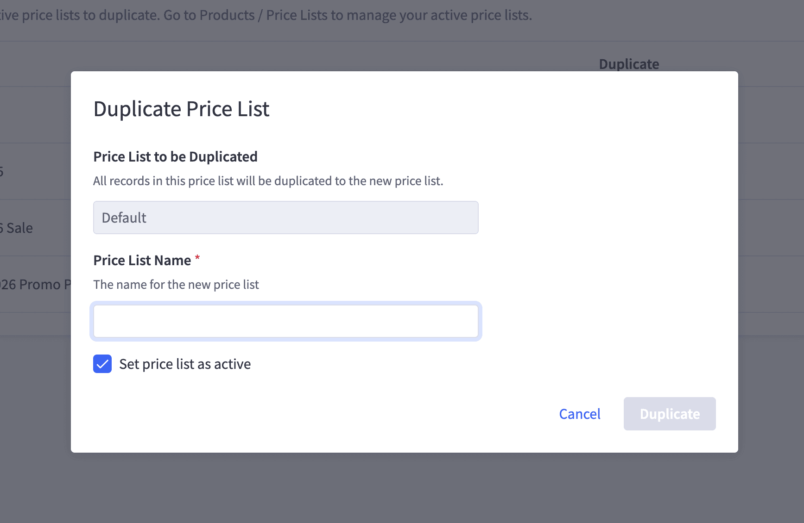Screen dimensions: 804x523
Task: Click the Cancel link
Action: pos(580,414)
